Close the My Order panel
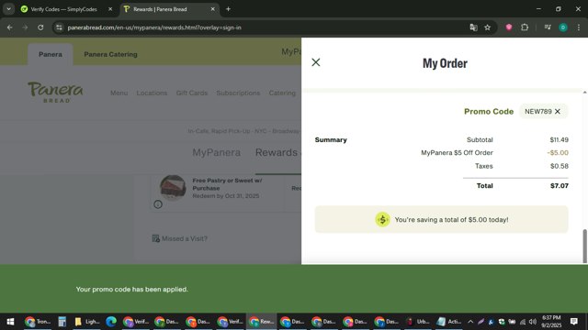The width and height of the screenshot is (588, 330). (x=316, y=62)
